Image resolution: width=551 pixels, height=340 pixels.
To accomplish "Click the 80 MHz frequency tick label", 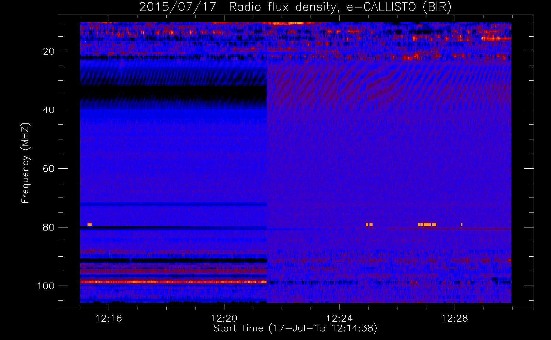I will click(x=49, y=227).
